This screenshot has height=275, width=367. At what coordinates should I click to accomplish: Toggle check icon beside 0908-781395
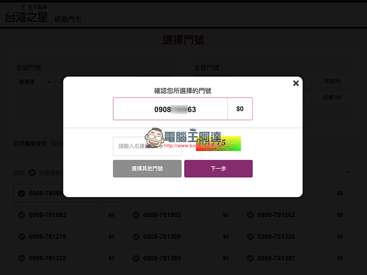[x=136, y=258]
